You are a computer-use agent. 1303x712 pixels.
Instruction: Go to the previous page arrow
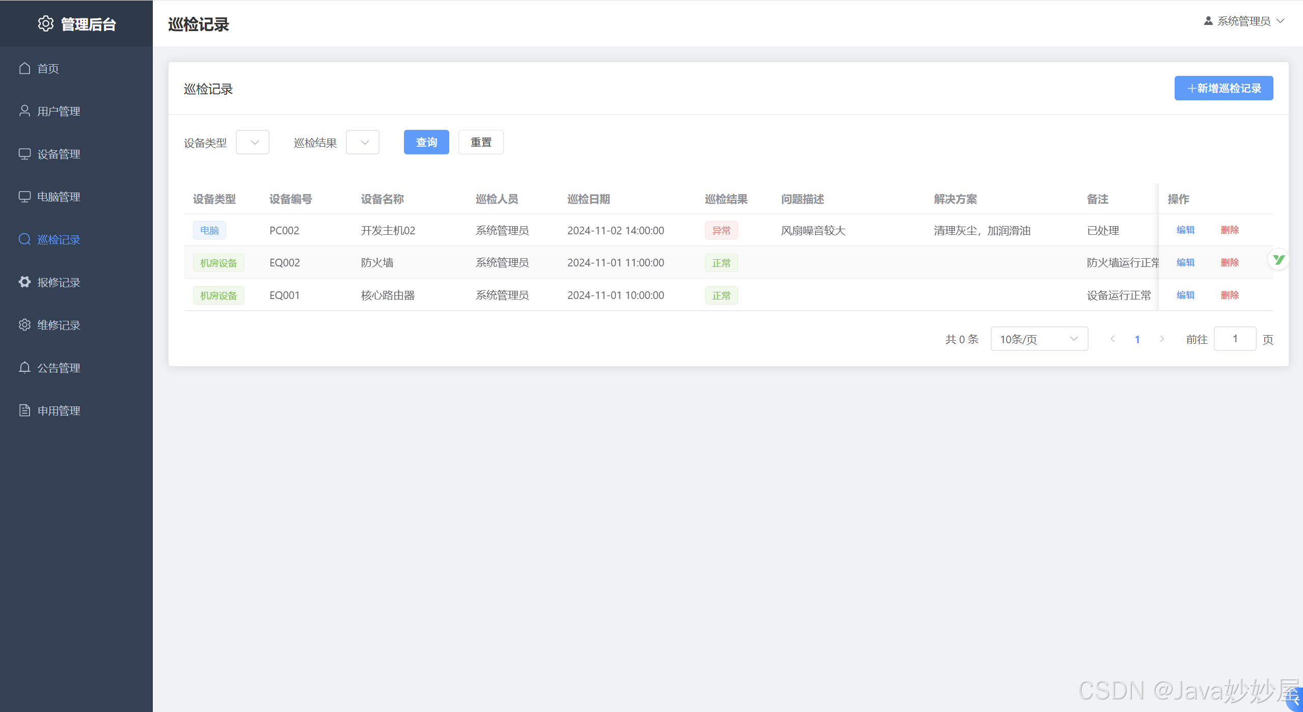tap(1112, 339)
